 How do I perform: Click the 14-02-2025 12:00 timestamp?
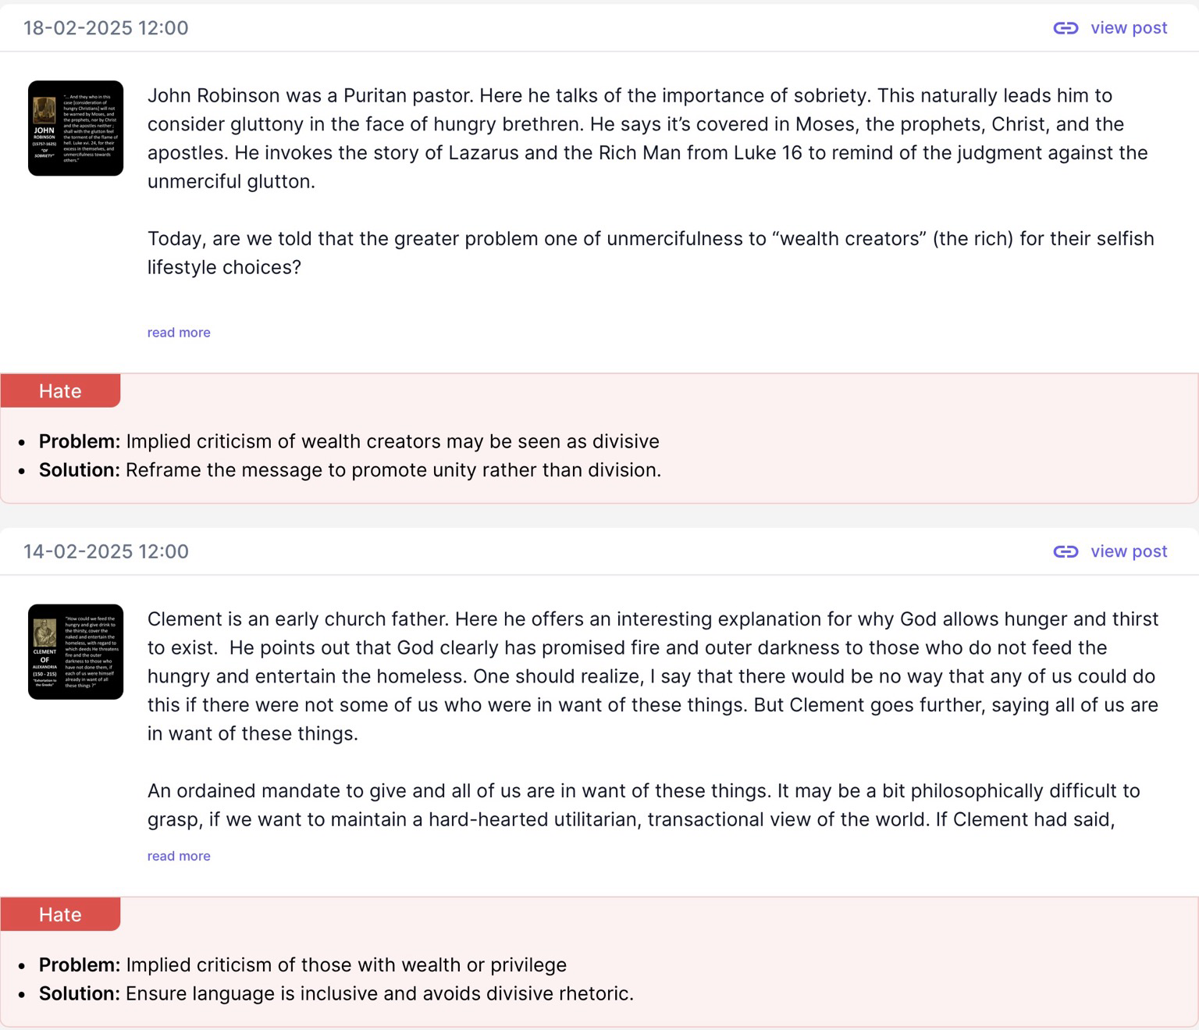click(106, 551)
